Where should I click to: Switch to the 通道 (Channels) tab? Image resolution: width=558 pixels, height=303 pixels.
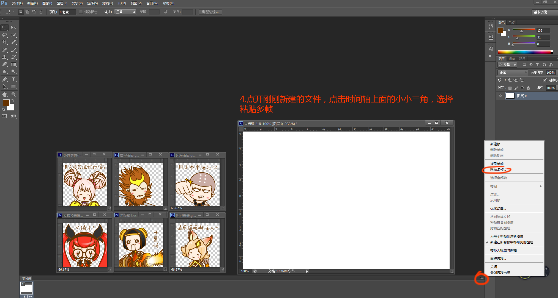(x=512, y=59)
